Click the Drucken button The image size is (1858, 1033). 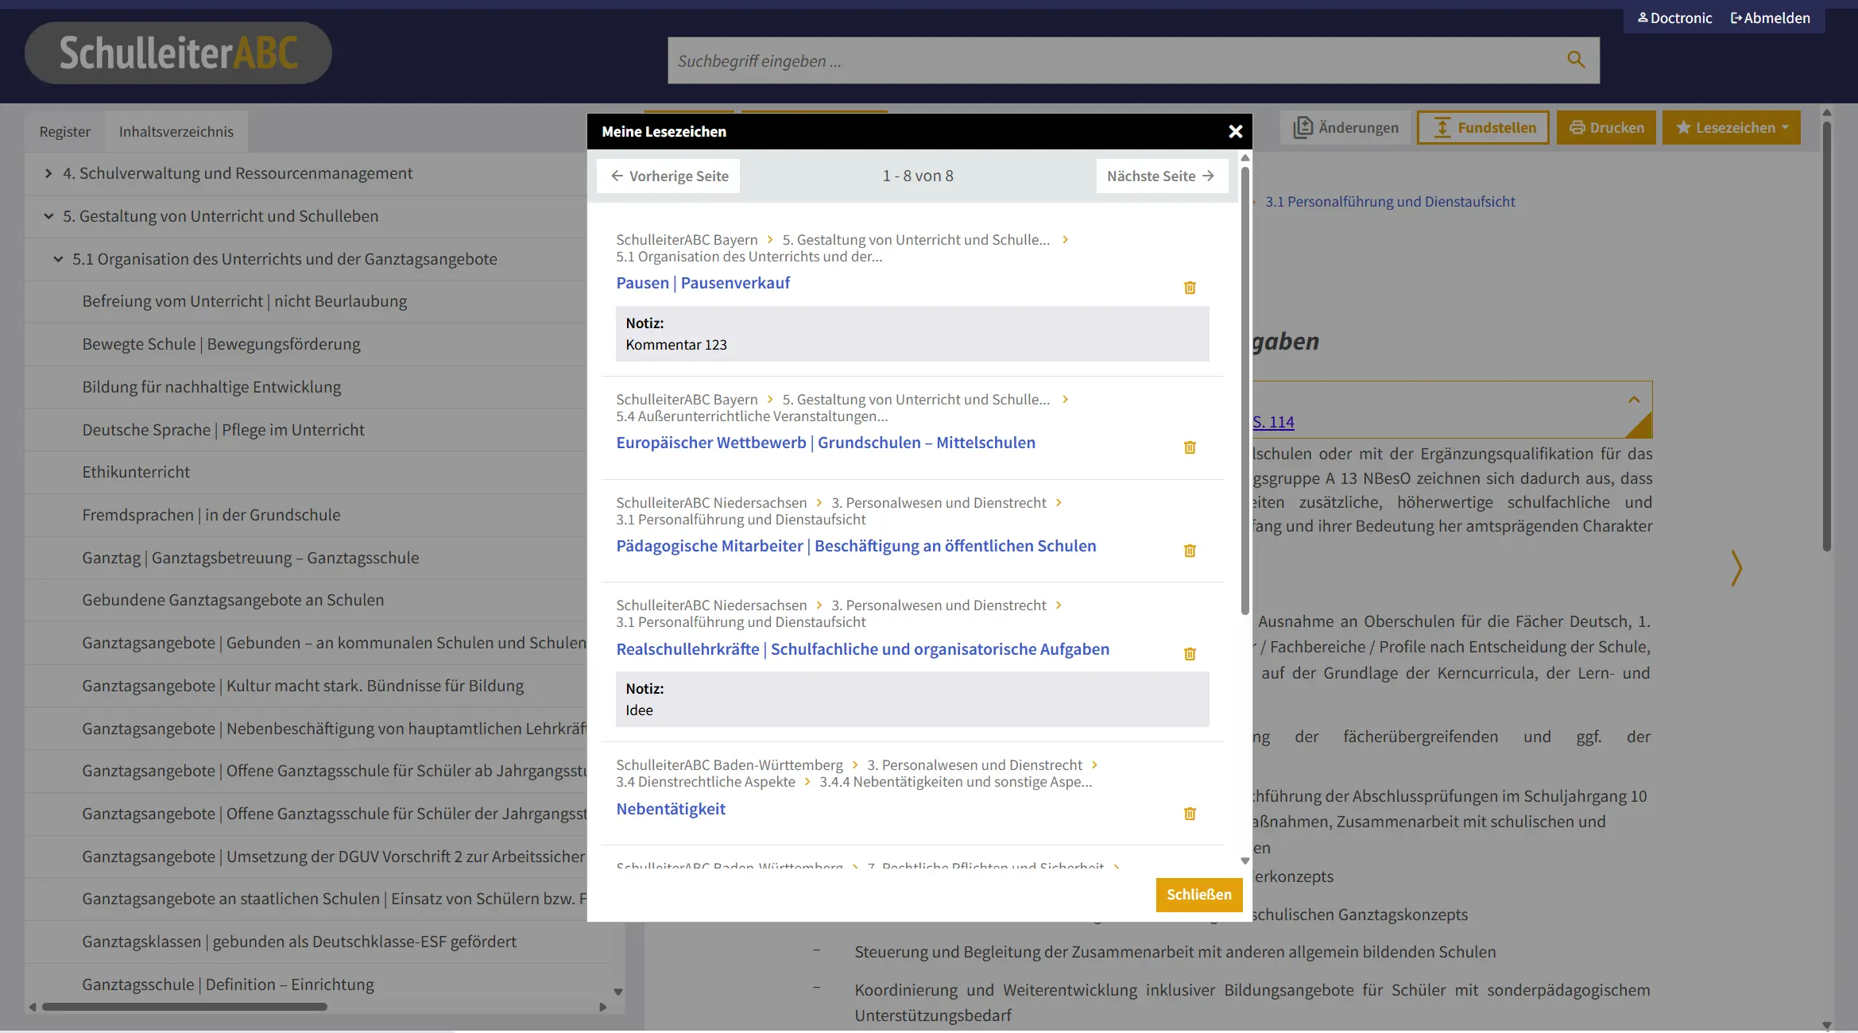[1606, 128]
